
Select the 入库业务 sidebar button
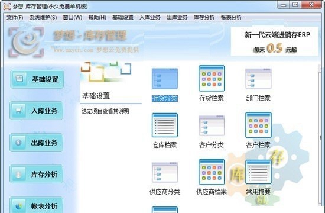tap(37, 111)
